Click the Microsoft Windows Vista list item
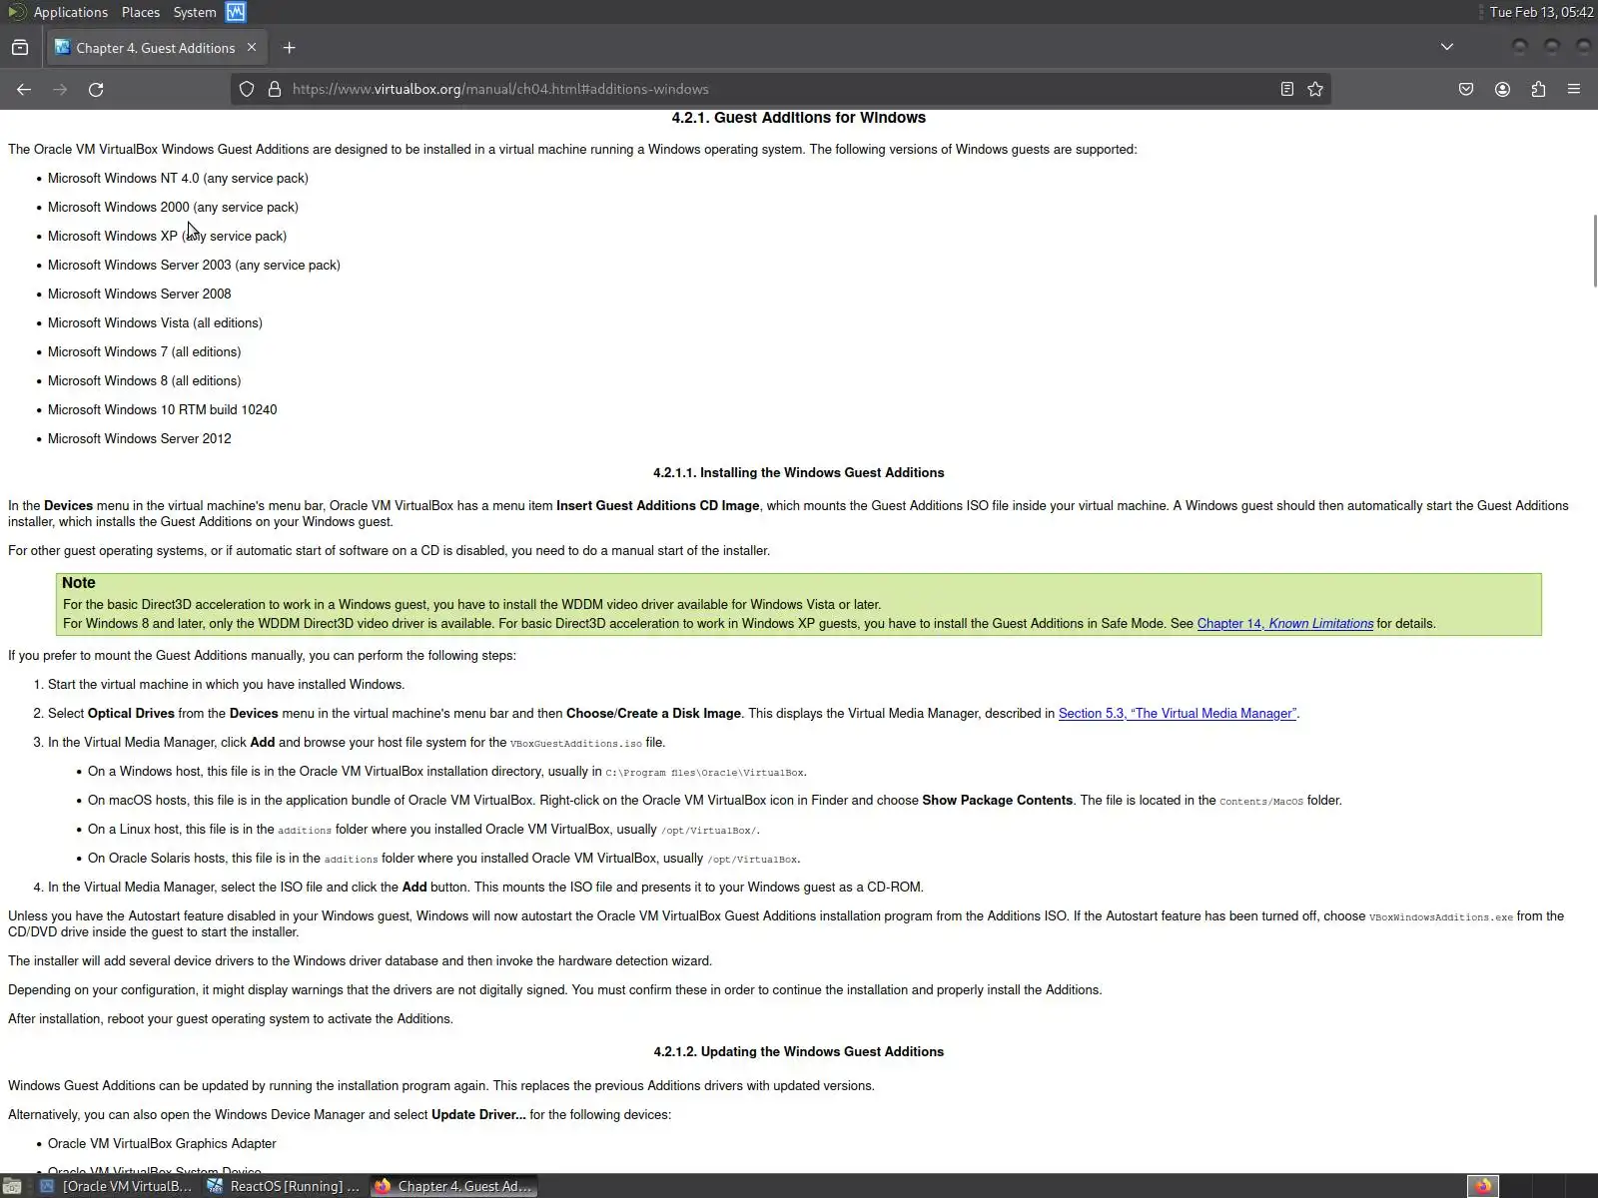Image resolution: width=1598 pixels, height=1198 pixels. point(155,323)
